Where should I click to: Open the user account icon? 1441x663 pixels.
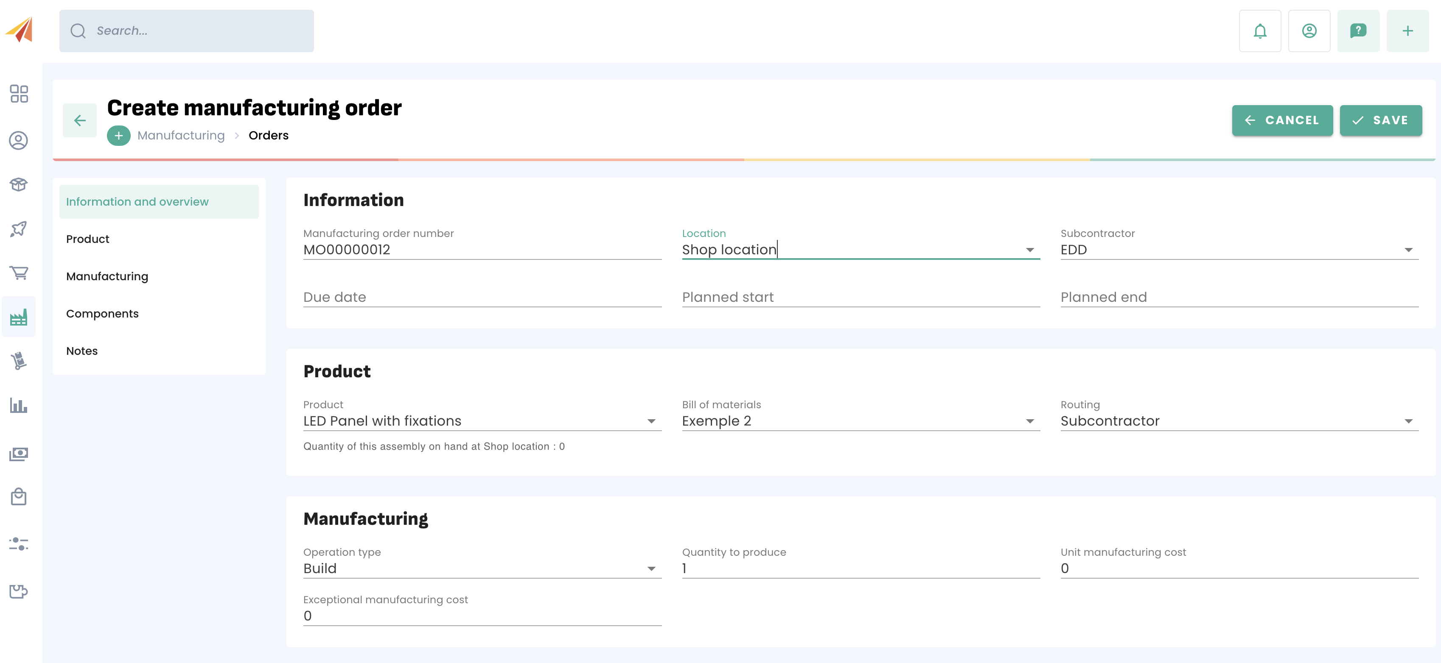click(x=1309, y=31)
